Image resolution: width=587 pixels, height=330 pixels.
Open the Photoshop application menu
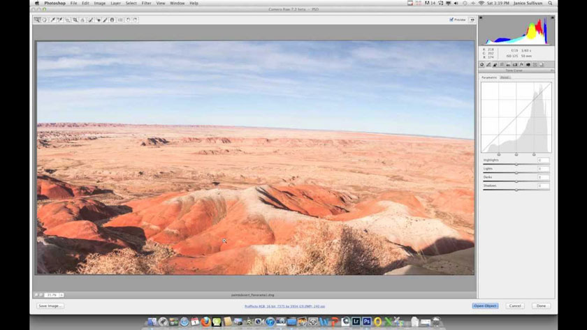55,3
